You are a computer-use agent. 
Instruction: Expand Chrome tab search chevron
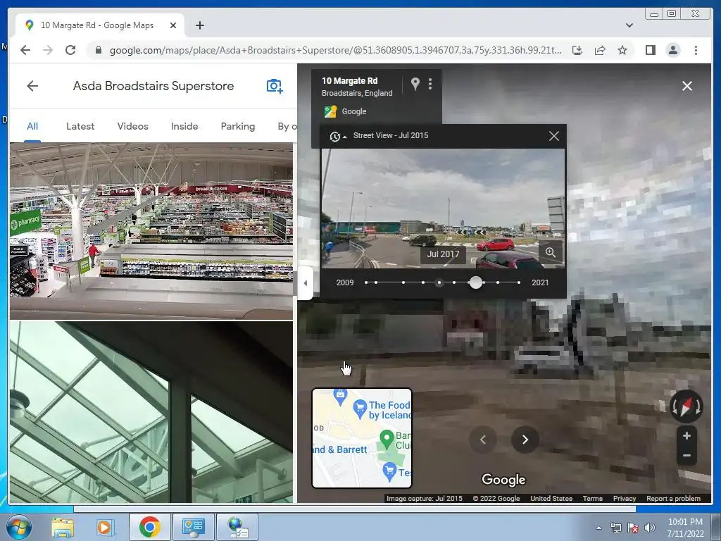629,25
